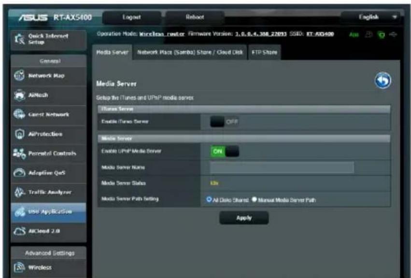This screenshot has height=278, width=411.
Task: Open the RT-AX5400 SSID link
Action: pos(320,34)
